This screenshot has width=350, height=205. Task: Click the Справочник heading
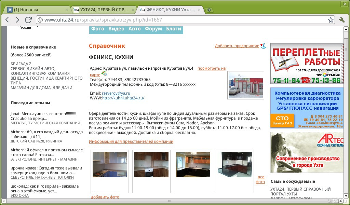107,46
